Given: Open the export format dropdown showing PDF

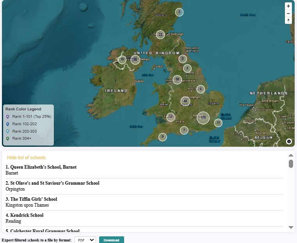Looking at the screenshot, I should pyautogui.click(x=85, y=240).
